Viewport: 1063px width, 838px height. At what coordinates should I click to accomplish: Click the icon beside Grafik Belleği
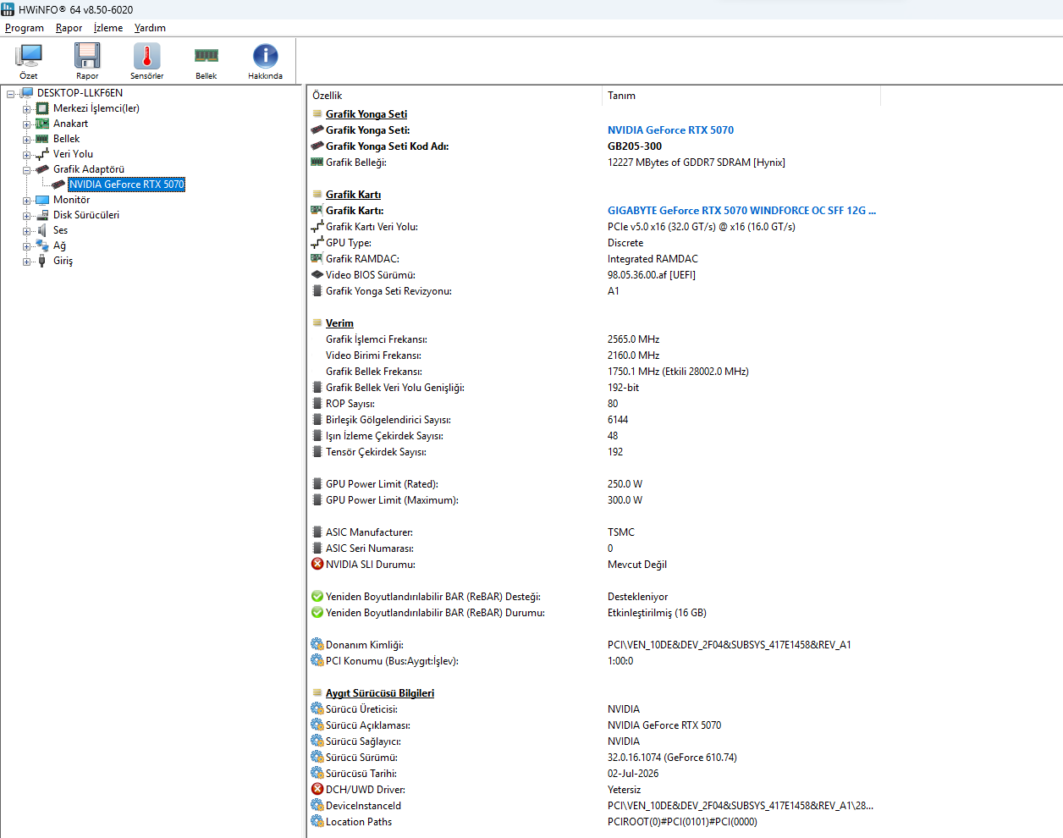coord(317,162)
